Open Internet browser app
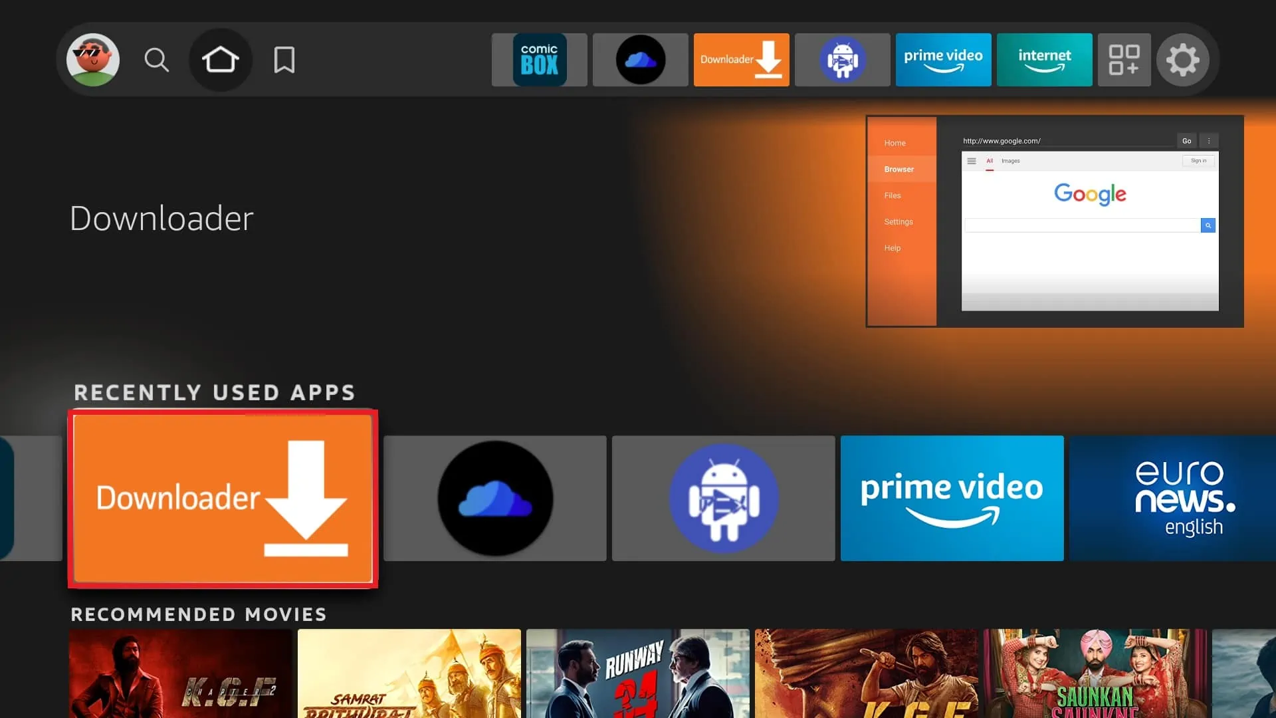This screenshot has height=718, width=1276. tap(1044, 59)
